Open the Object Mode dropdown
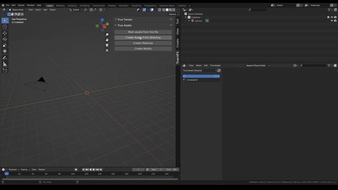 17,9
